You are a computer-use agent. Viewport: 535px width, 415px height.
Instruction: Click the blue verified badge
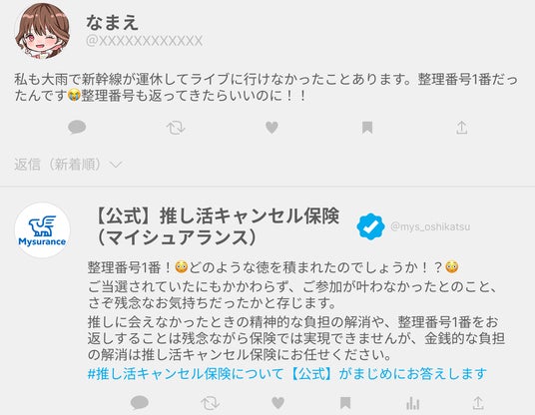370,226
